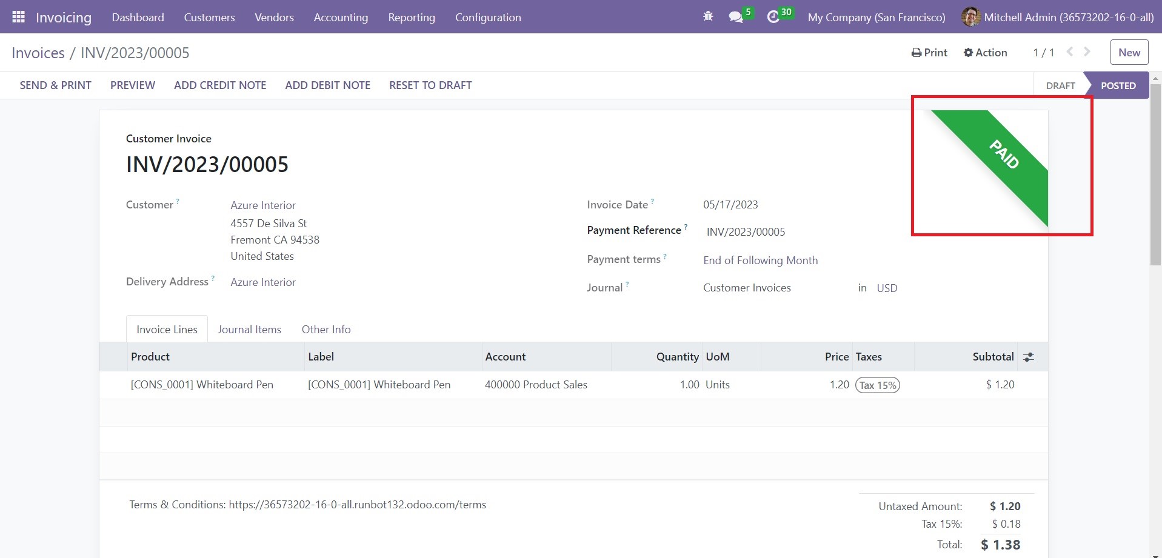The width and height of the screenshot is (1162, 558).
Task: Click the POSTED status stage
Action: click(1118, 85)
